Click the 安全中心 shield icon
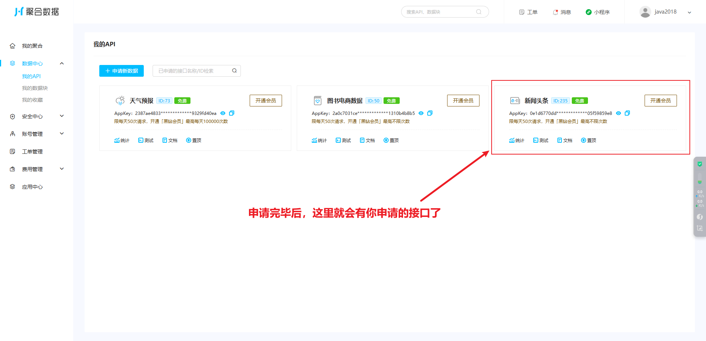The height and width of the screenshot is (341, 706). [x=13, y=116]
